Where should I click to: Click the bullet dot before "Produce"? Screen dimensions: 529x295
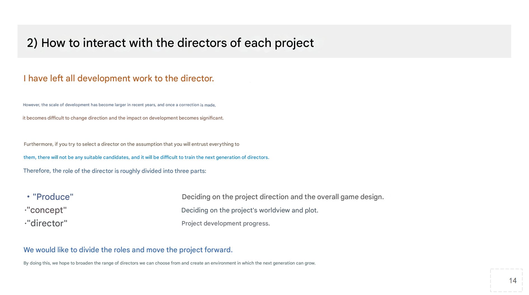coord(28,197)
